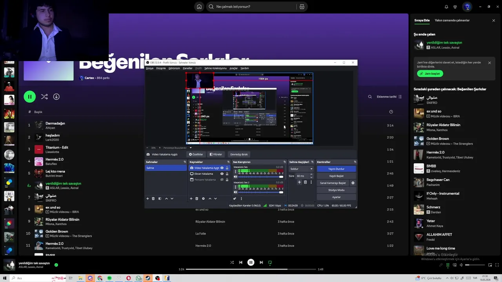Toggle playlist shuffle next to the green pause button
This screenshot has width=502, height=282.
pos(44,97)
